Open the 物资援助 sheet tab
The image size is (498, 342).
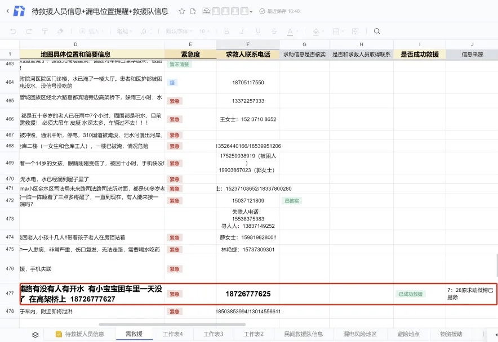tap(451, 334)
